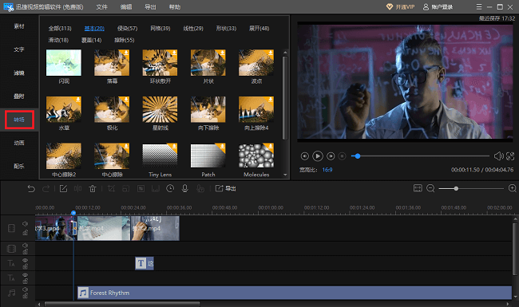Click the timeline horizontal scrollbar

[122, 304]
